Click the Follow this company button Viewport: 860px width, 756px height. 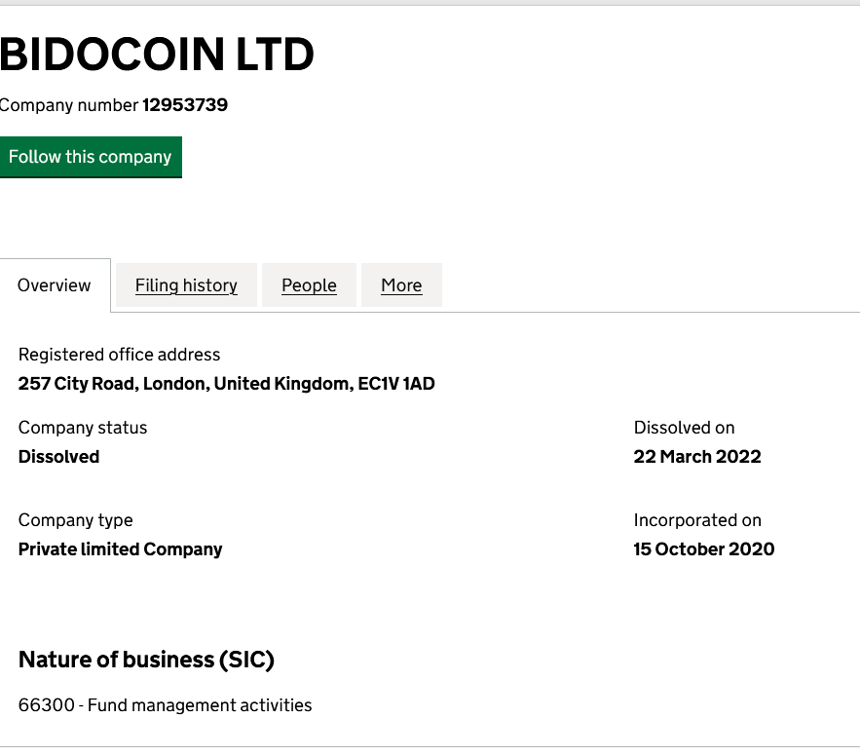coord(90,157)
